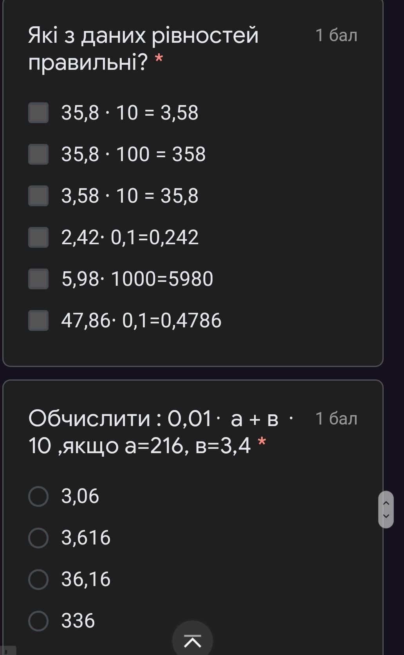Check the 35,8 · 10 = 3,58 checkbox
Screen dimensions: 404x655
[38, 113]
